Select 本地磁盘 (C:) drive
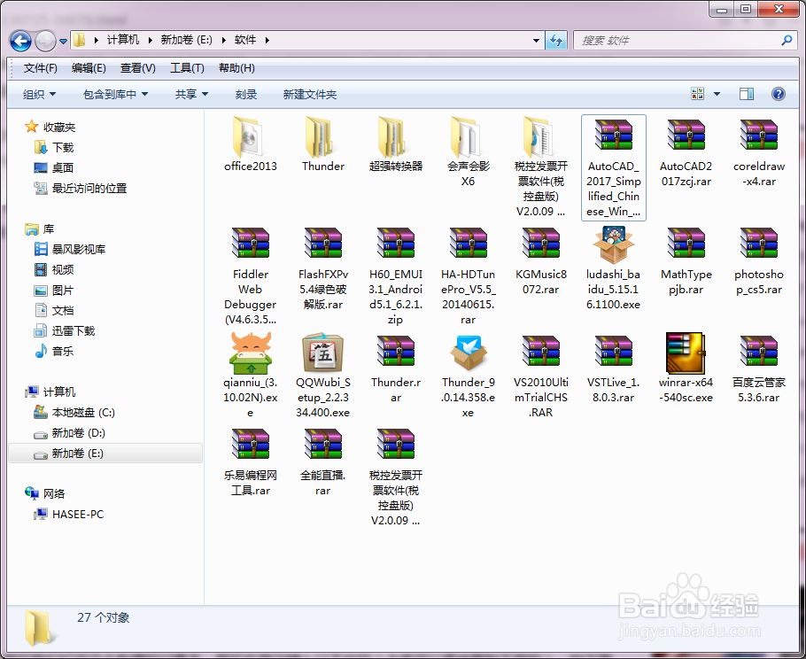The height and width of the screenshot is (659, 806). point(74,412)
